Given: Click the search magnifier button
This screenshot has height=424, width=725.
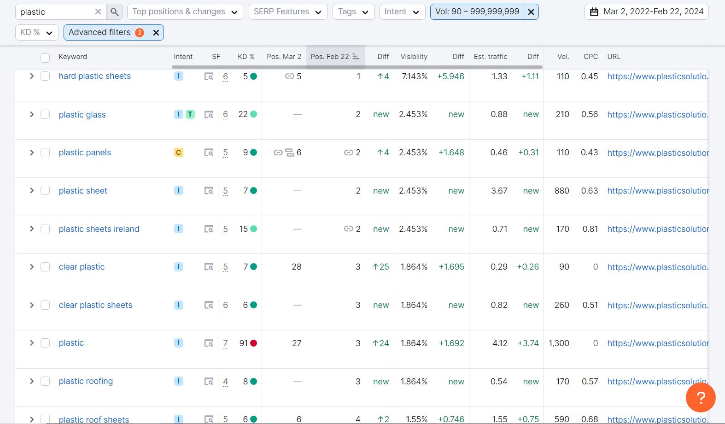Looking at the screenshot, I should point(115,12).
